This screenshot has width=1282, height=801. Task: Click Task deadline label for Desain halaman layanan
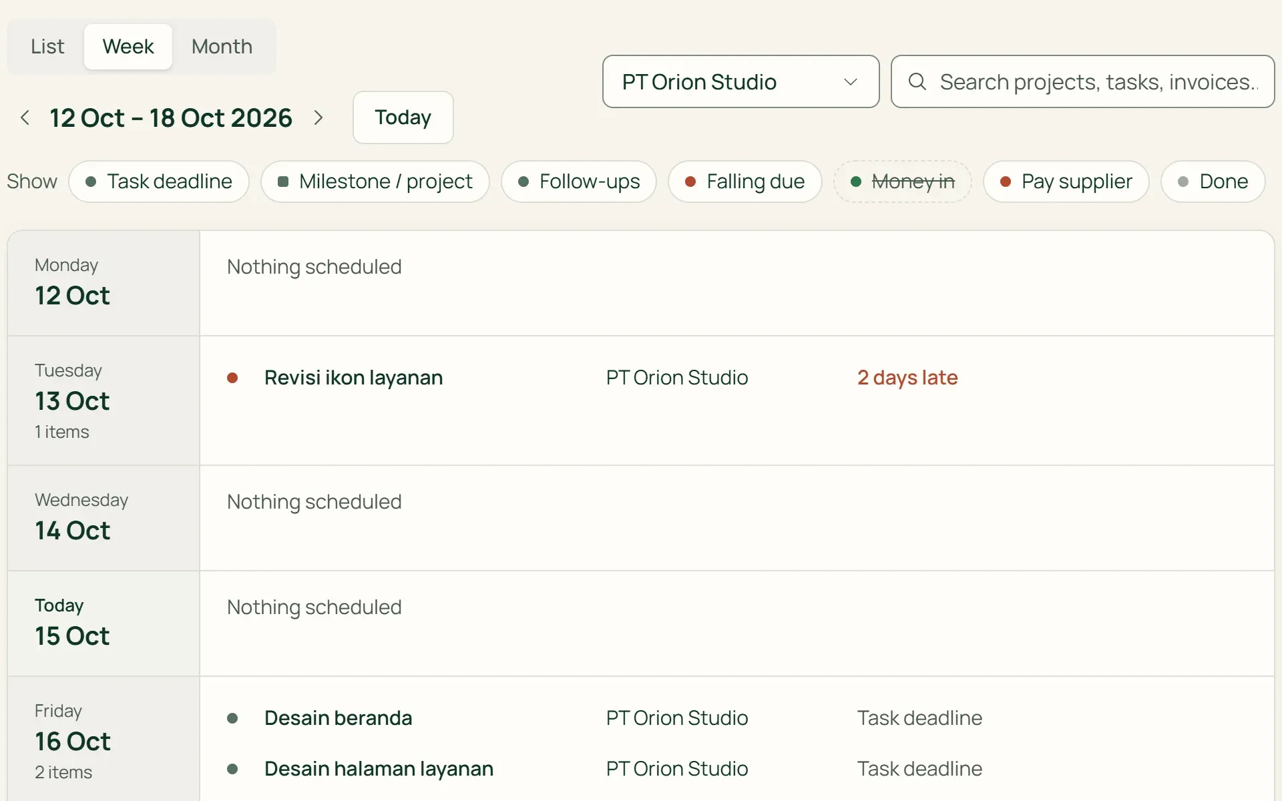[x=919, y=769]
